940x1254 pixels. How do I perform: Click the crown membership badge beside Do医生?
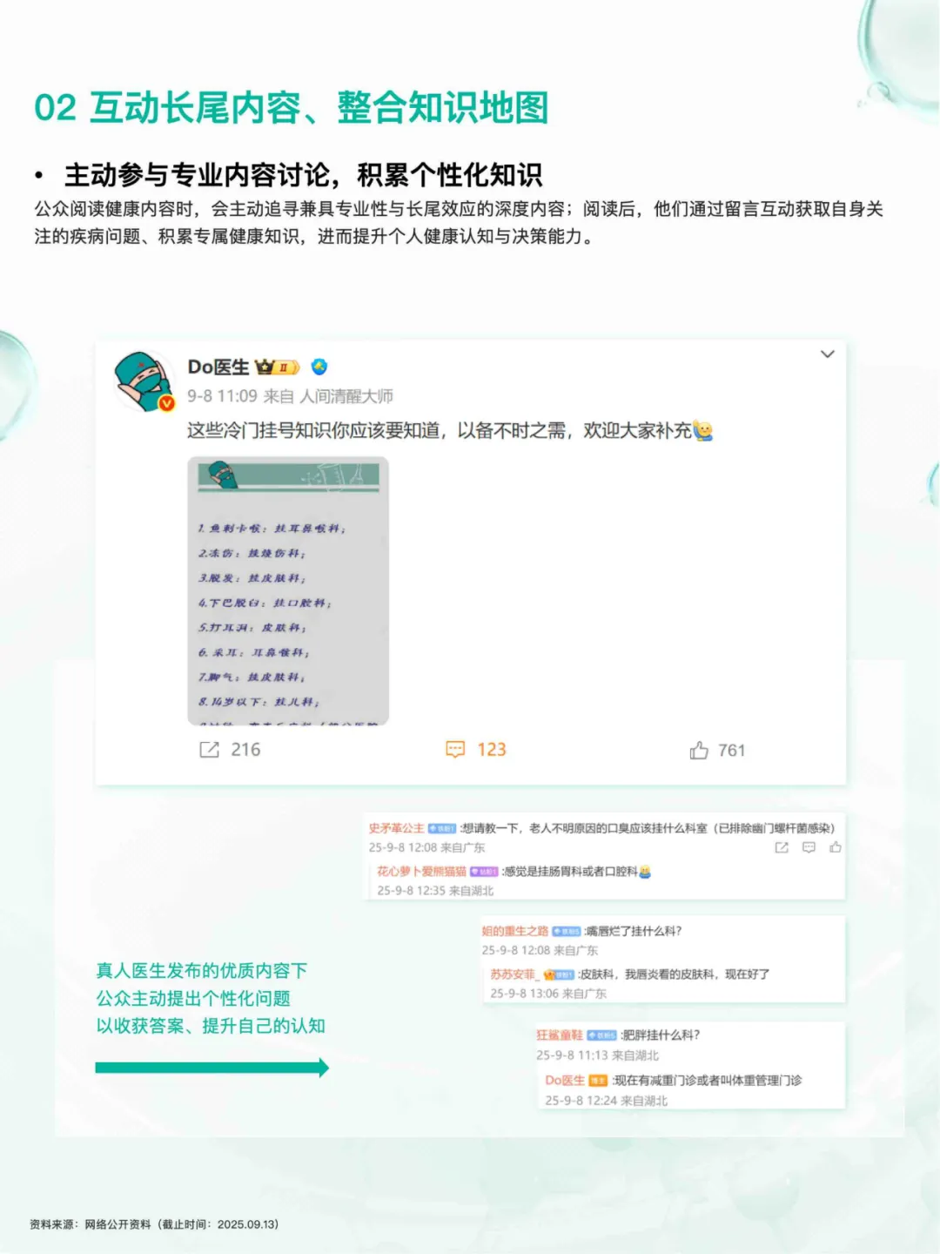point(277,367)
